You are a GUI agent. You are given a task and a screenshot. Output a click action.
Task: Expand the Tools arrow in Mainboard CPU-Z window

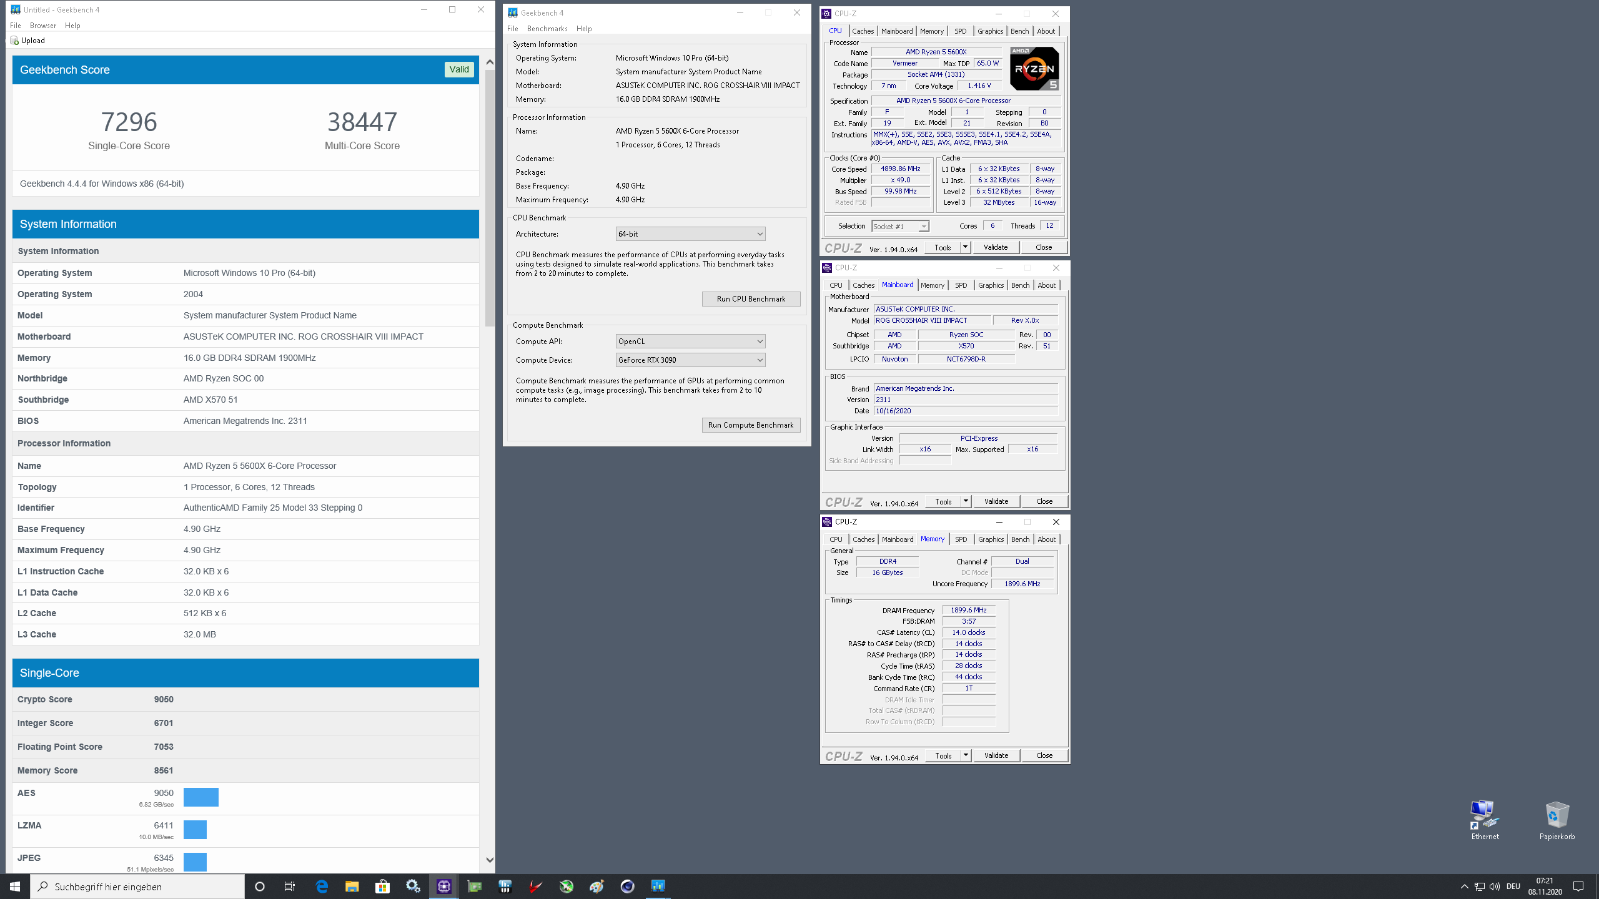(966, 501)
